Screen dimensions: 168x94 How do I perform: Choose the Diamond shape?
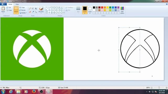pyautogui.click(x=49, y=10)
